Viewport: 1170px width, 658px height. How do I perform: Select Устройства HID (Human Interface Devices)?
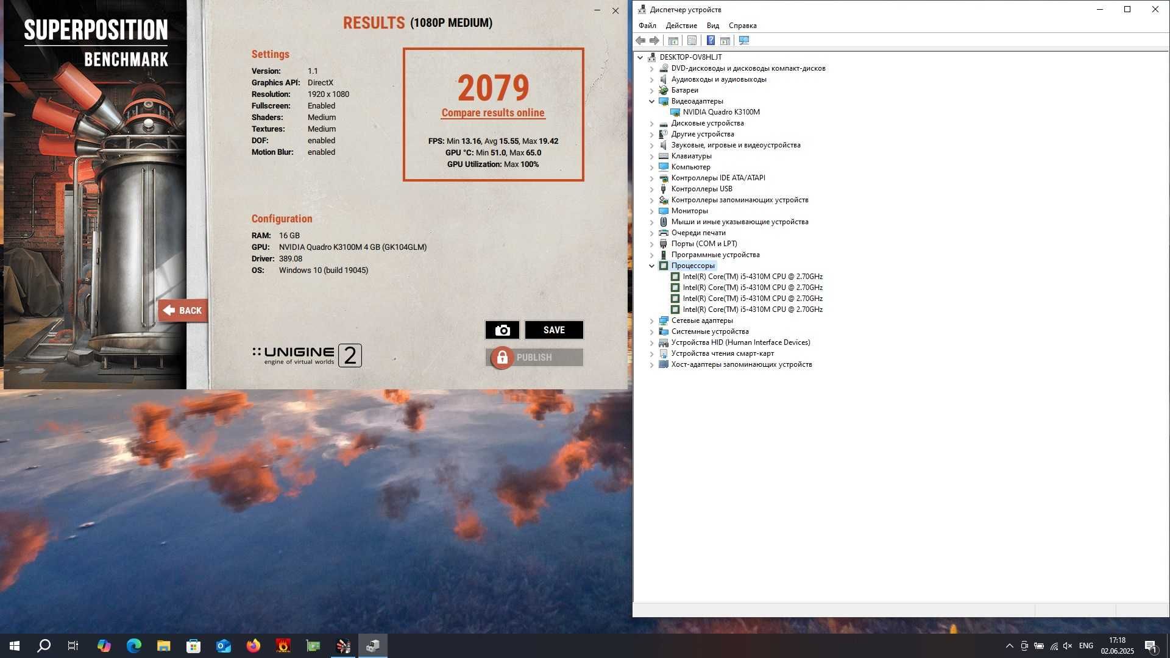pyautogui.click(x=740, y=342)
